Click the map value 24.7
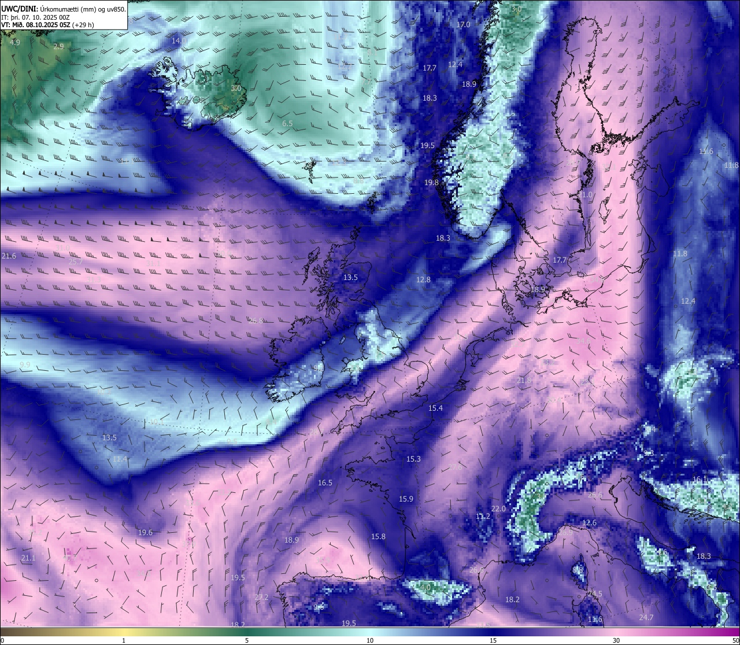The height and width of the screenshot is (645, 740). click(646, 617)
